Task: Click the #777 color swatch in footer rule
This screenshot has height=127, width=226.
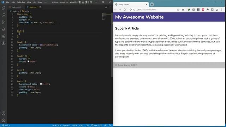Action: [29, 87]
